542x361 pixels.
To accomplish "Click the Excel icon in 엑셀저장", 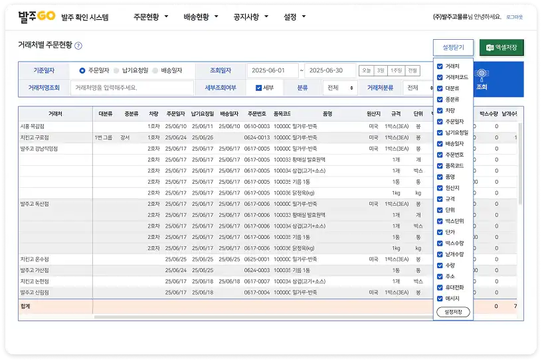I will point(490,48).
